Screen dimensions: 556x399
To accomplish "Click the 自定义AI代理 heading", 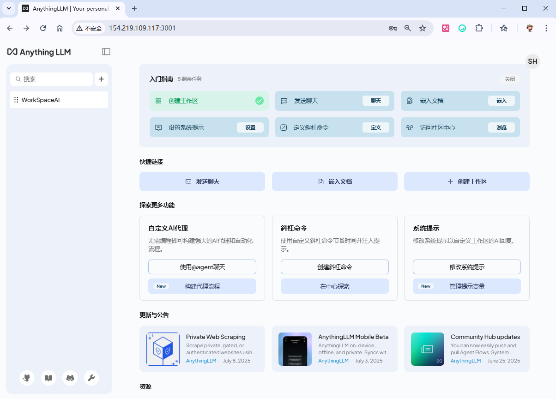I will (x=168, y=228).
